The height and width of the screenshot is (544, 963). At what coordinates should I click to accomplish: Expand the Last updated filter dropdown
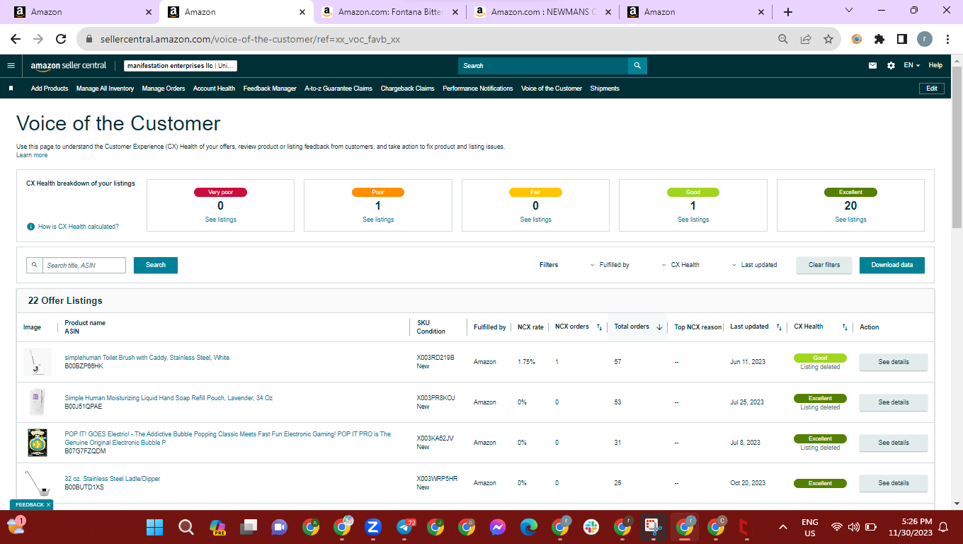[x=755, y=265]
